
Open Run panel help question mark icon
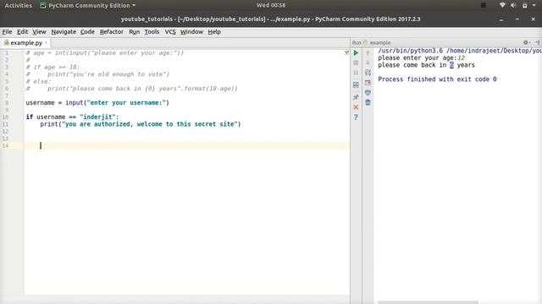point(356,117)
